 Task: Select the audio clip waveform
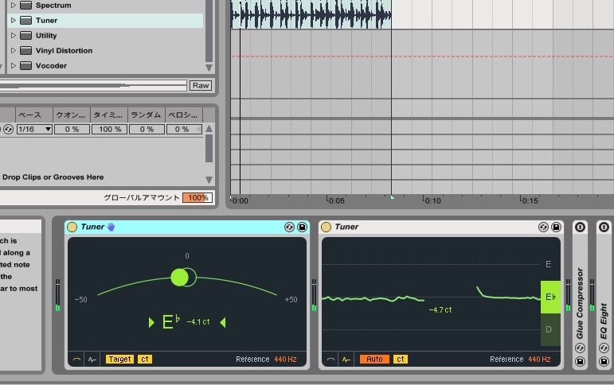point(311,14)
